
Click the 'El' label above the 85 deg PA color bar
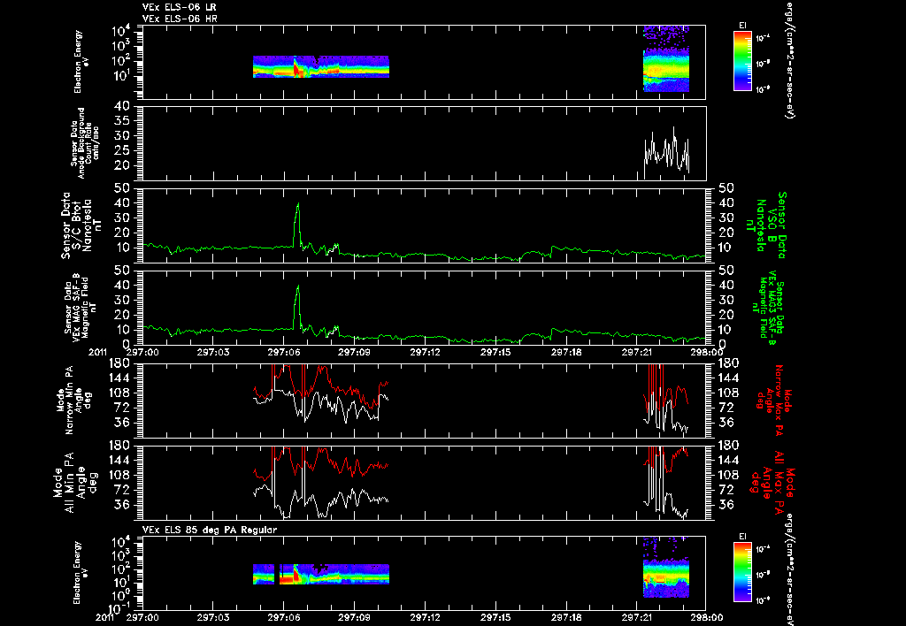coord(742,537)
